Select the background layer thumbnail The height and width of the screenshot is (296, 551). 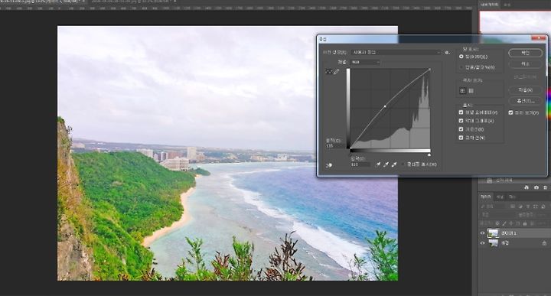click(x=494, y=243)
